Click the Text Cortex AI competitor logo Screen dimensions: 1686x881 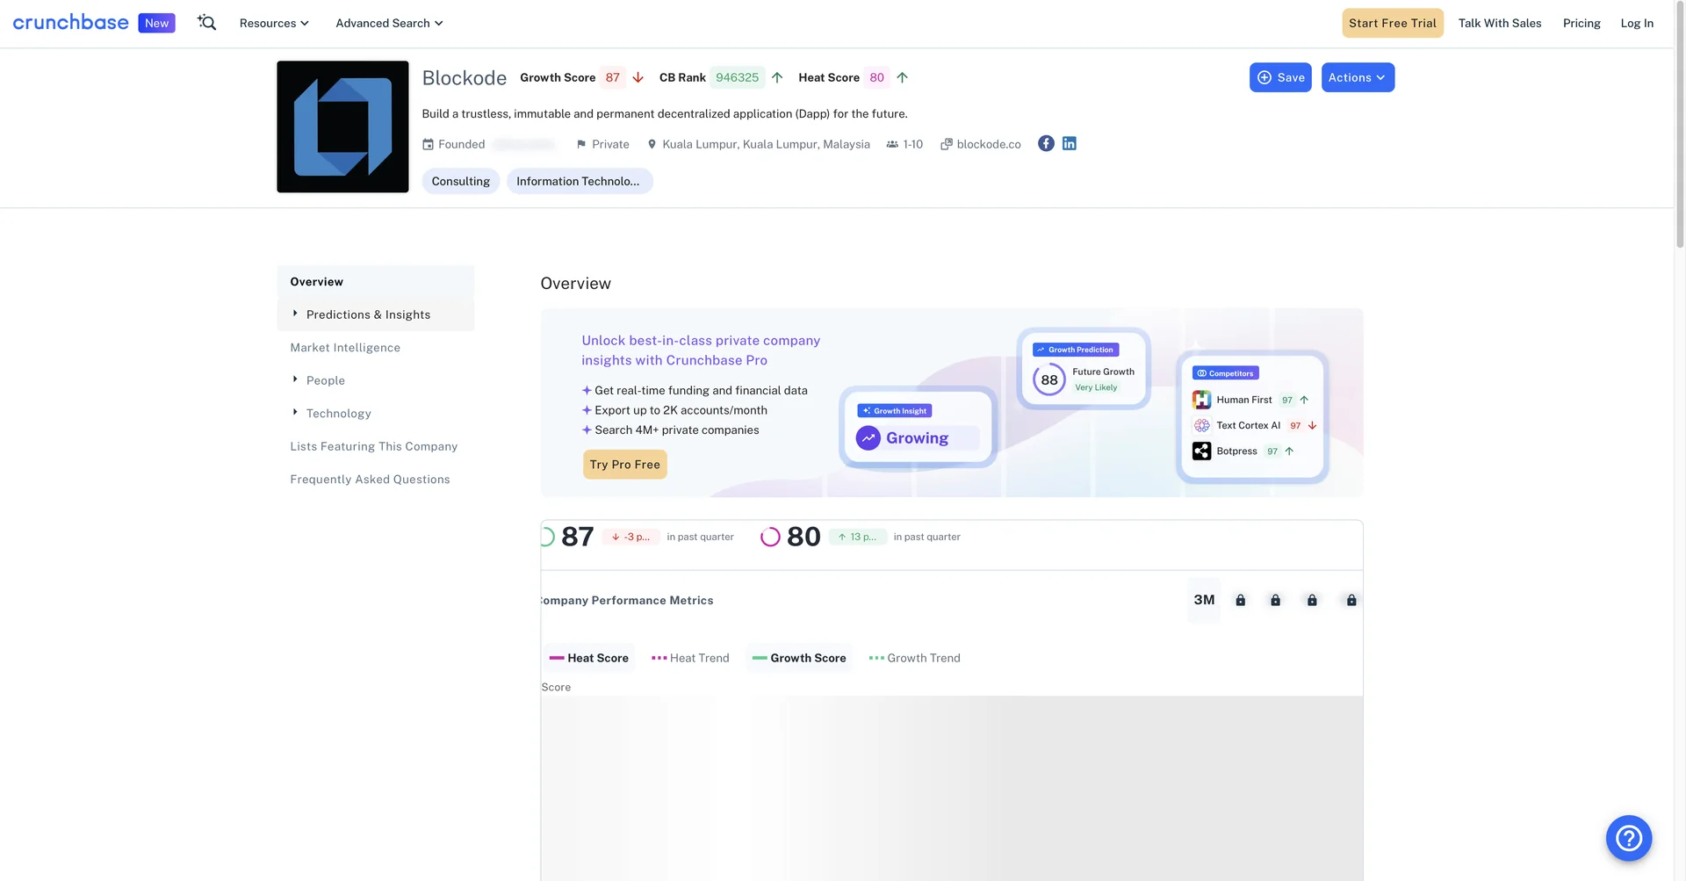click(x=1201, y=425)
